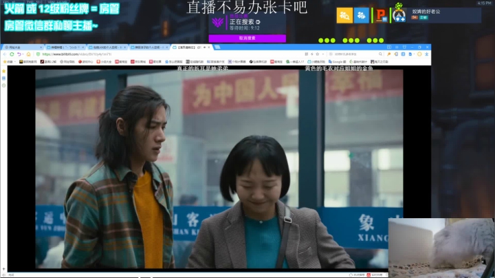Click the 收藏 favorites star bookmark
The image size is (495, 278).
(x=8, y=62)
